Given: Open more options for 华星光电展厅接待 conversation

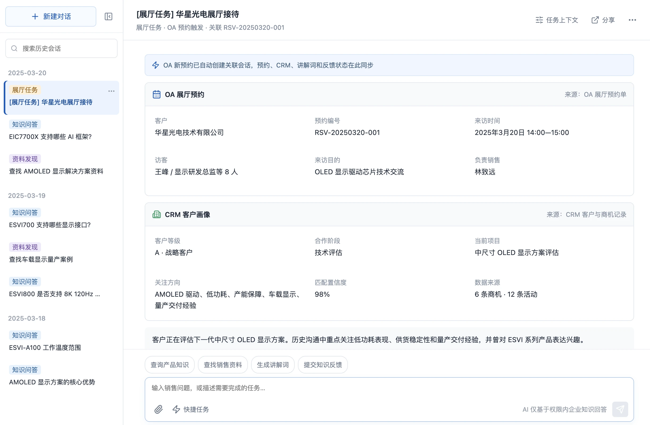Looking at the screenshot, I should [x=111, y=91].
